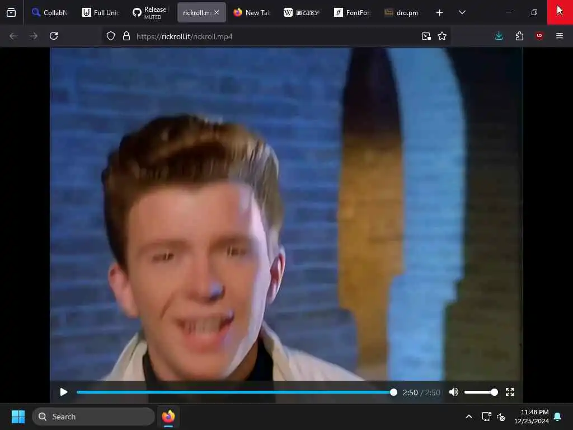This screenshot has height=430, width=573.
Task: Go back to previous page
Action: 13,36
